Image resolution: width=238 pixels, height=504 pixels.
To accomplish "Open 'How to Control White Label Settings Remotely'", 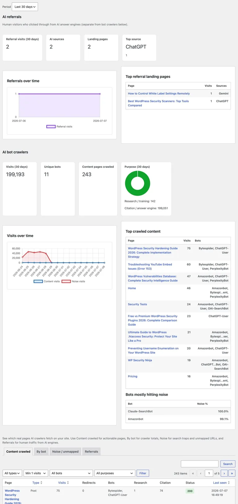I will tap(159, 93).
